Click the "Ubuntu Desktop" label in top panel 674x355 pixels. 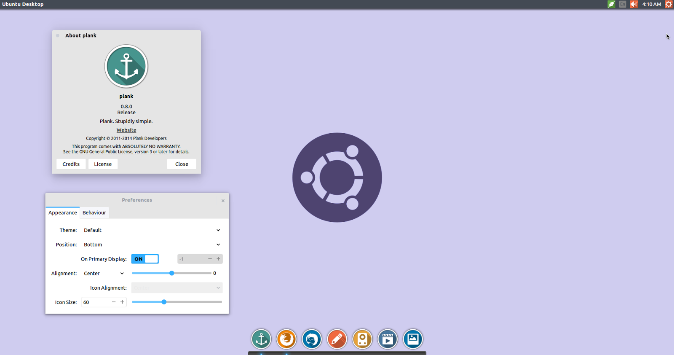(23, 4)
